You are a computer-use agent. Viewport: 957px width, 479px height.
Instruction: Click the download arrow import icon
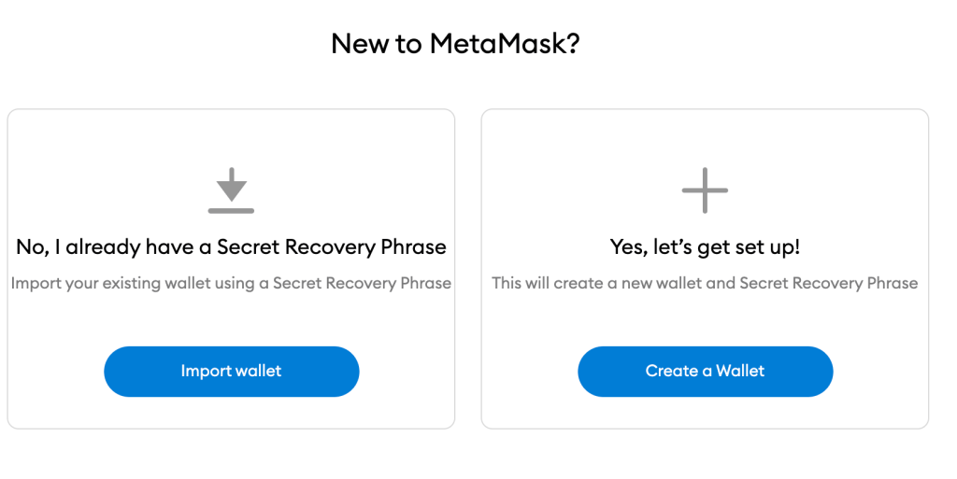coord(231,190)
